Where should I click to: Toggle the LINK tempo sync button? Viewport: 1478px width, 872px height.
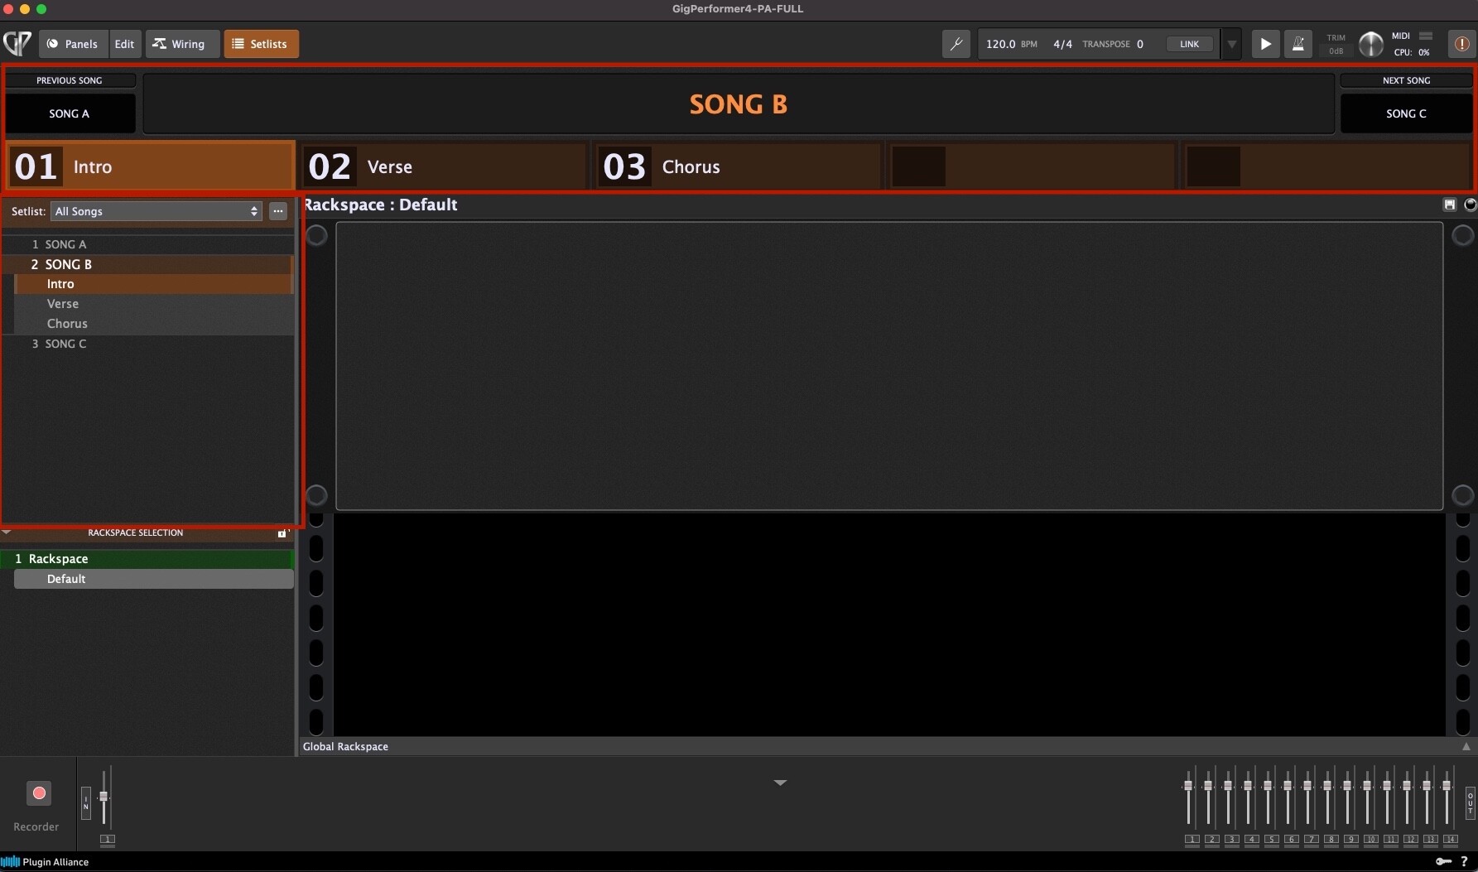(1189, 44)
